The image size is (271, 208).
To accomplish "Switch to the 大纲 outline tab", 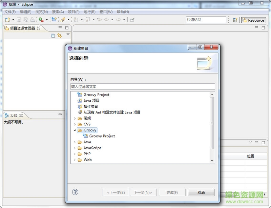I will point(14,116).
